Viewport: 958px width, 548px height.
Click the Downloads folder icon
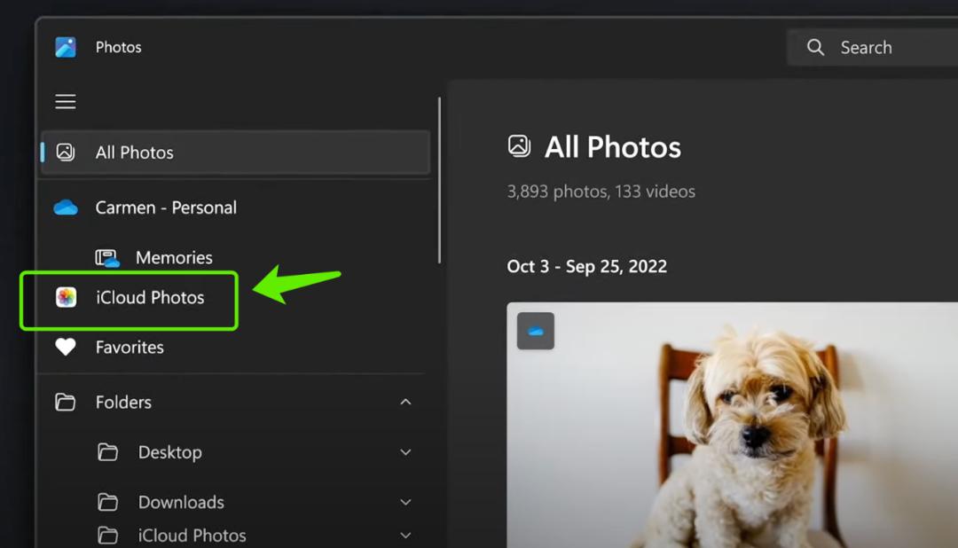coord(108,503)
